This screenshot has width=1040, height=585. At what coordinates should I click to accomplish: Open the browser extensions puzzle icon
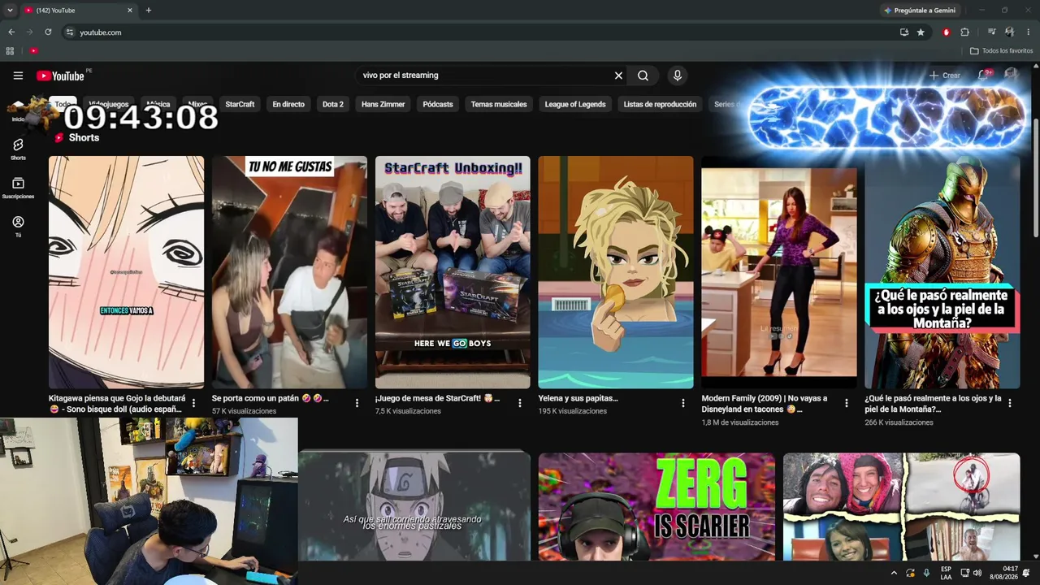(x=964, y=32)
